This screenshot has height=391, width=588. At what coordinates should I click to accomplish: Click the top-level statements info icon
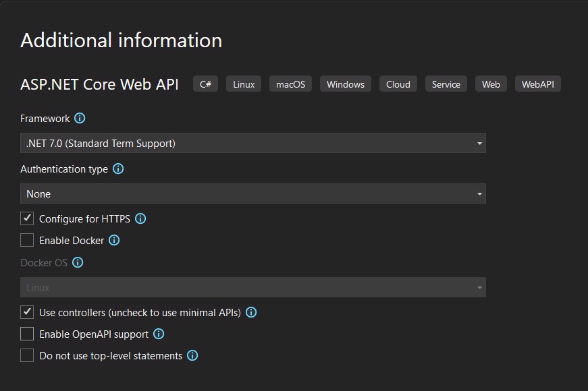(x=192, y=355)
